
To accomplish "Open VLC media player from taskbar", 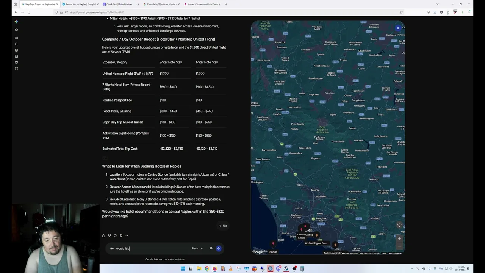I will [230, 268].
